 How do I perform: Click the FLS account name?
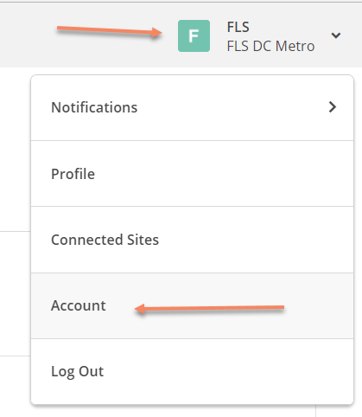tap(238, 27)
